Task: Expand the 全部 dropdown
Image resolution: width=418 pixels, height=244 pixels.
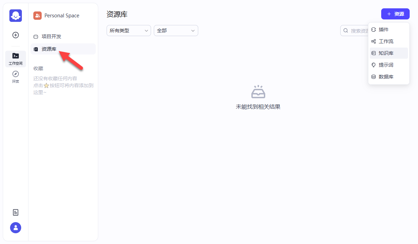Action: (x=176, y=31)
